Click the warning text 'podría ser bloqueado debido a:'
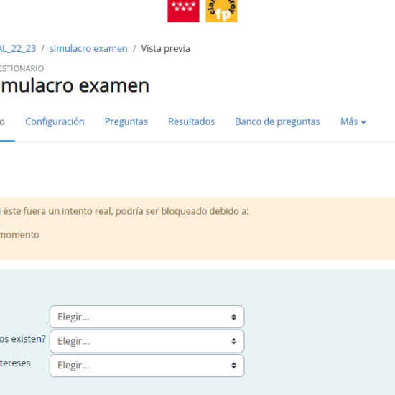The height and width of the screenshot is (395, 395). (x=182, y=211)
